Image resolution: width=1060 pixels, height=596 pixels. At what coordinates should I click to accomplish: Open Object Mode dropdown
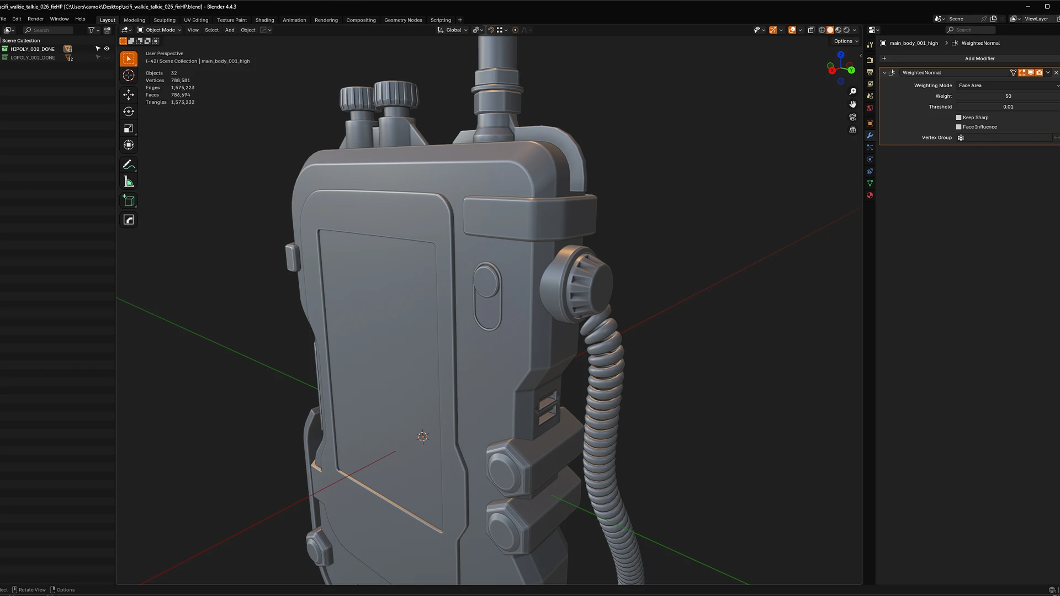pyautogui.click(x=159, y=30)
